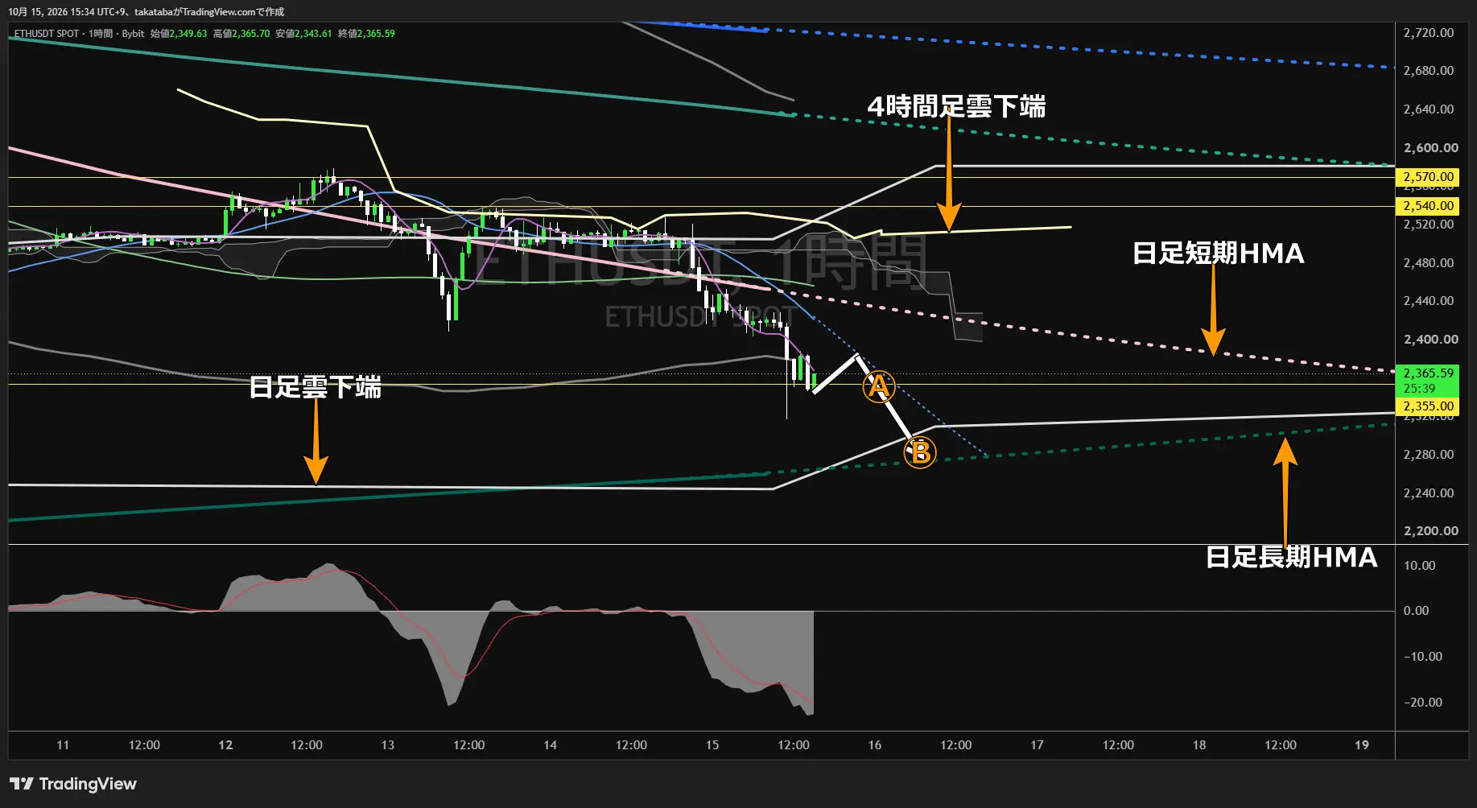This screenshot has width=1477, height=808.
Task: Click the orange circled A marker
Action: (878, 387)
